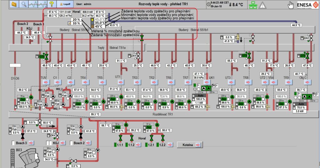The height and width of the screenshot is (168, 320).
Task: Toggle Bosch 3 pump Vyp state
Action: 14,129
